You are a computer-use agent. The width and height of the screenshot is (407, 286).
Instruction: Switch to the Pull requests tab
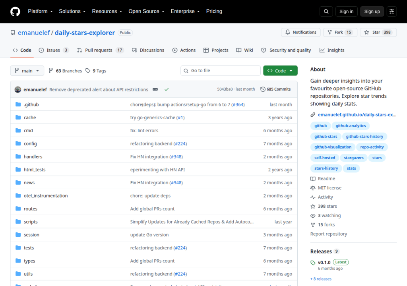pos(100,50)
